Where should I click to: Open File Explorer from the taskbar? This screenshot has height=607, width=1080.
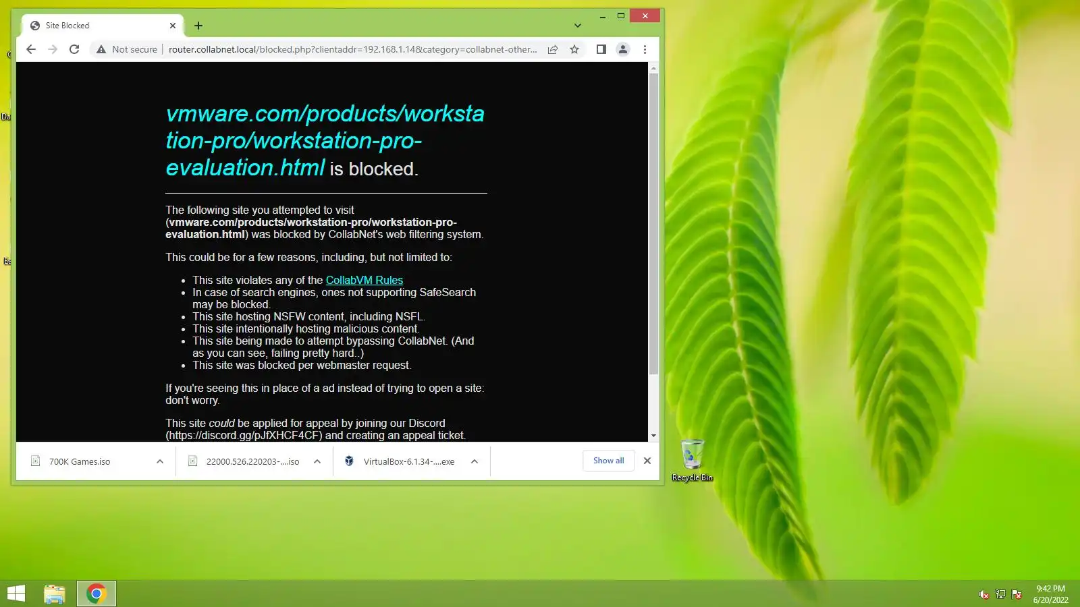[55, 594]
